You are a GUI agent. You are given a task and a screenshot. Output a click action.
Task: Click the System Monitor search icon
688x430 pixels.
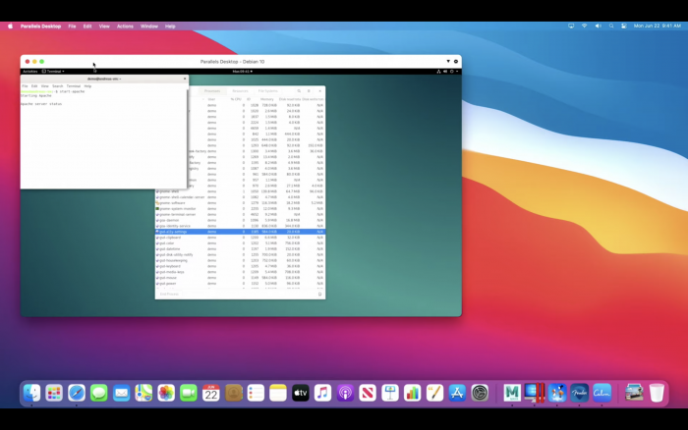tap(299, 91)
